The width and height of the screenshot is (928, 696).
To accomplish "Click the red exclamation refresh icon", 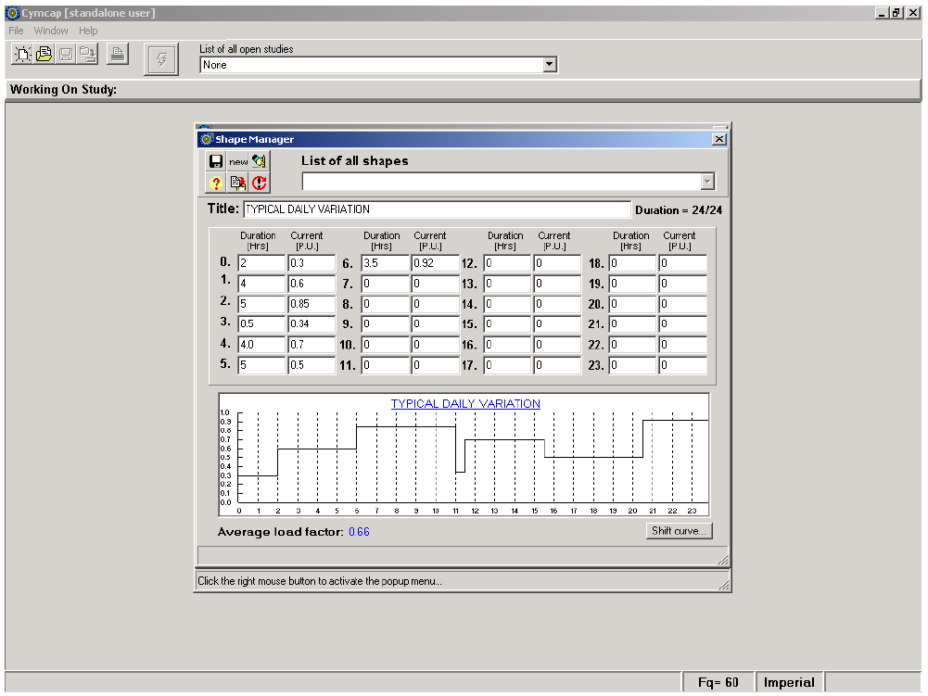I will coord(260,183).
